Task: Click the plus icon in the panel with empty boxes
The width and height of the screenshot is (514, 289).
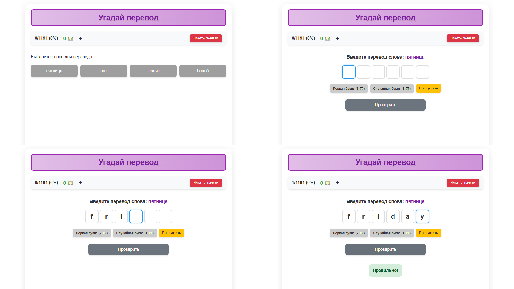Action: coord(337,39)
